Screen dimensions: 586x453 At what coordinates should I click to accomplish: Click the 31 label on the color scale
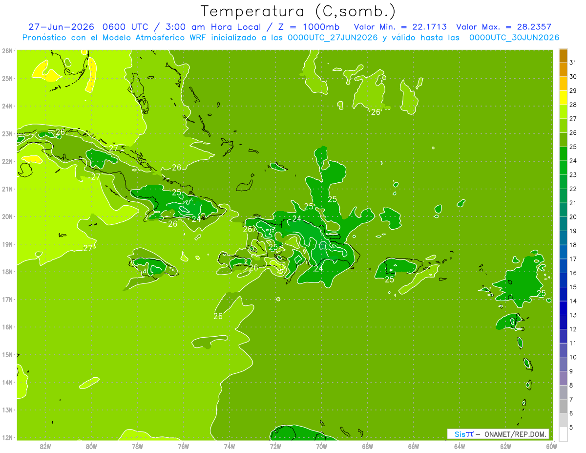(x=573, y=63)
